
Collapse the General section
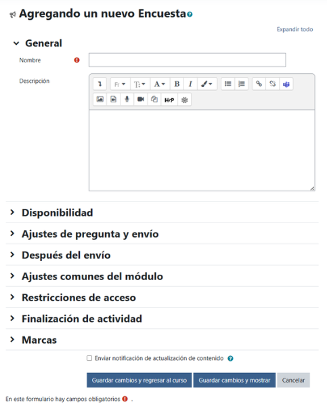16,43
